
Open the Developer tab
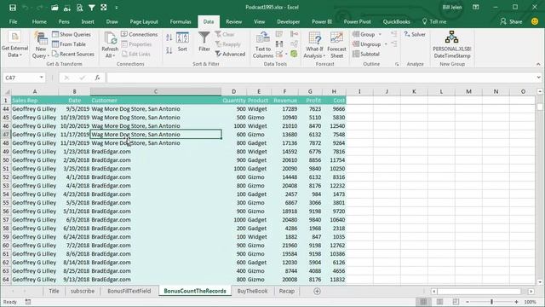pyautogui.click(x=288, y=21)
